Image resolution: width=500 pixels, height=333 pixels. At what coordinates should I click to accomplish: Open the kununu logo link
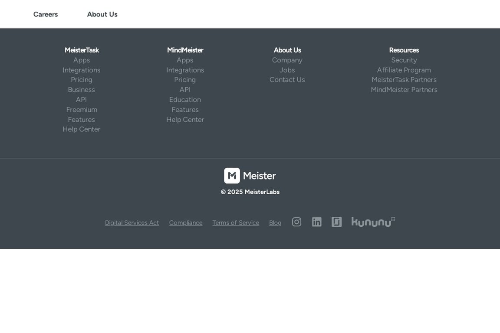click(x=373, y=222)
